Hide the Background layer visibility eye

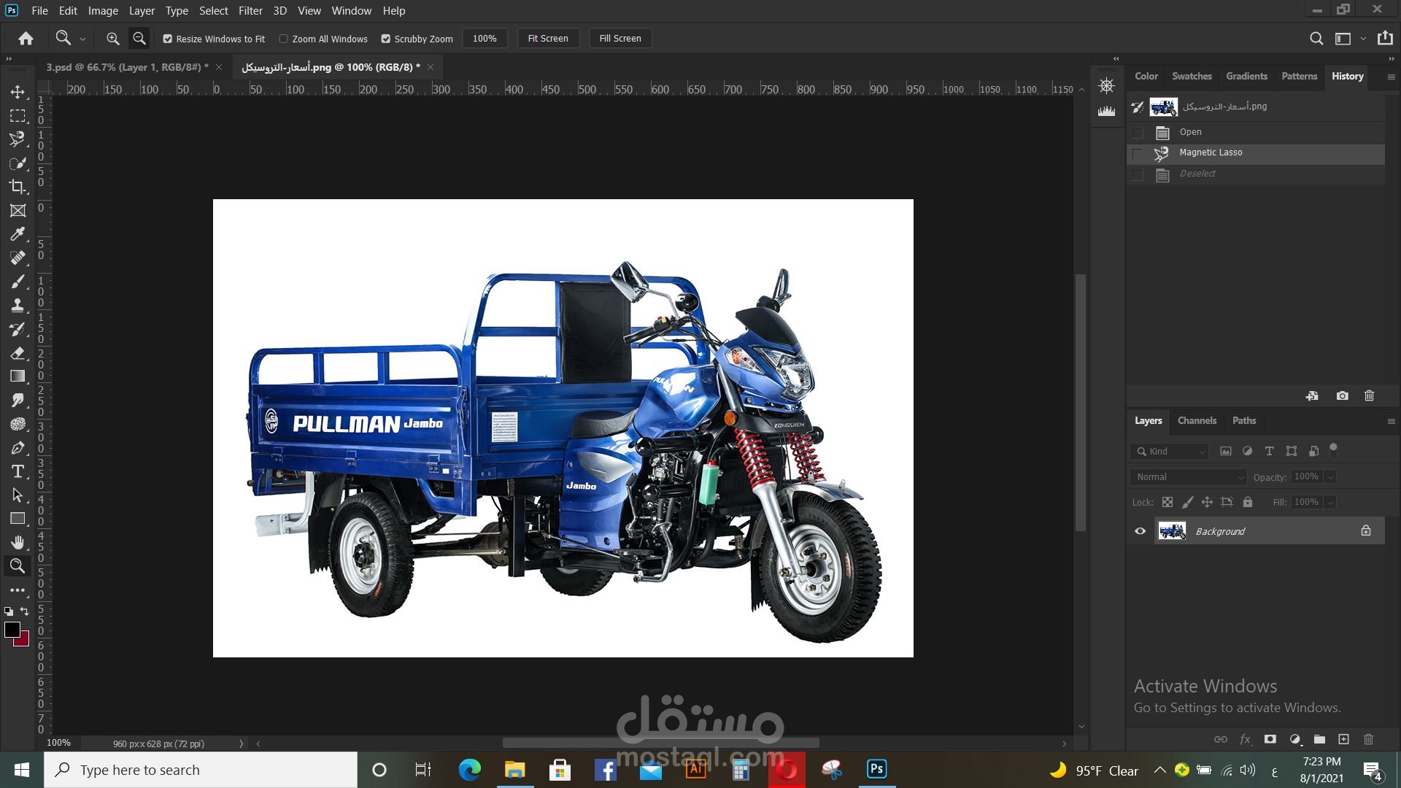[1140, 531]
